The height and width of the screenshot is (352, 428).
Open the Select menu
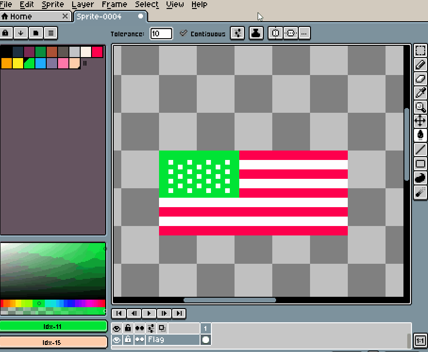click(147, 4)
